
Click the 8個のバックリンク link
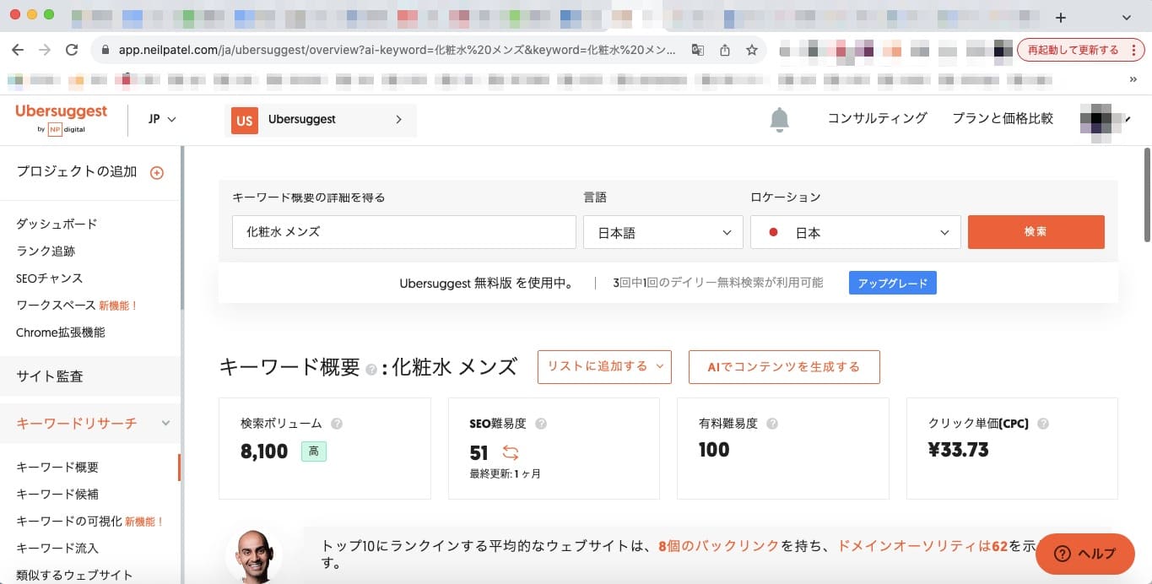pyautogui.click(x=719, y=545)
